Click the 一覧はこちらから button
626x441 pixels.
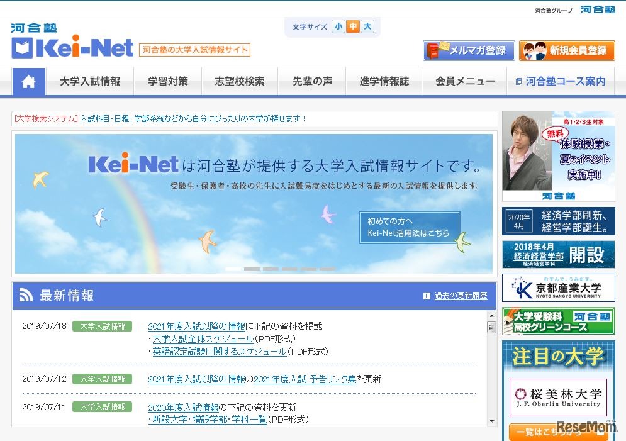click(557, 432)
